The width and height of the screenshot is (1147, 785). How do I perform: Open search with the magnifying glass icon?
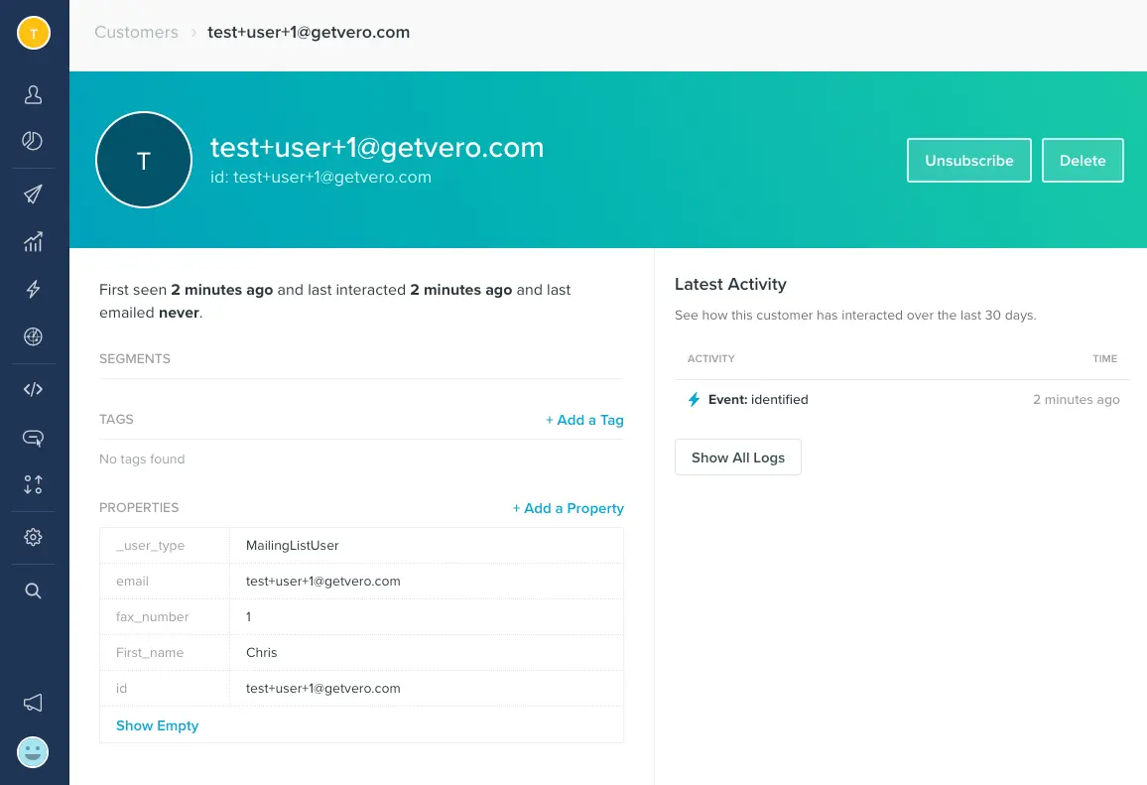click(x=33, y=589)
